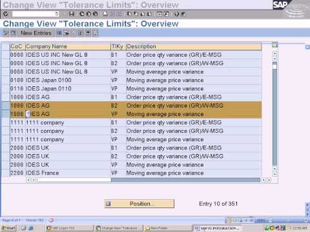Toggle Display/Change pencil icon
This screenshot has height=232, width=310.
pyautogui.click(x=6, y=33)
